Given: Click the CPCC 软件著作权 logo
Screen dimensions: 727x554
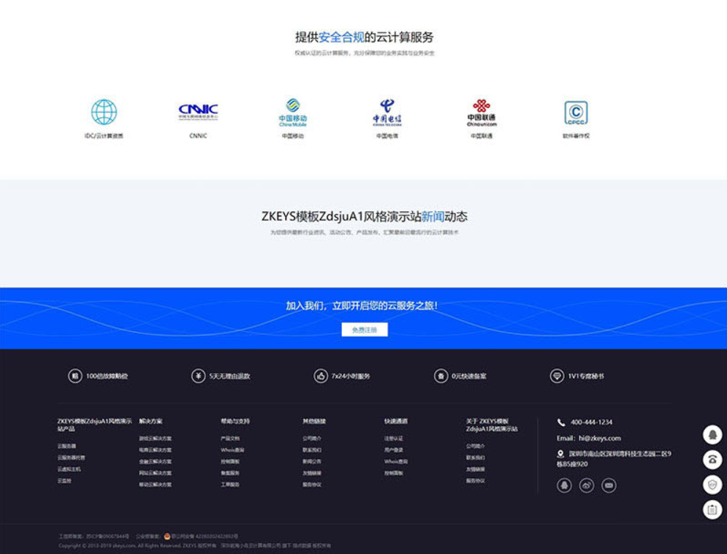Looking at the screenshot, I should 576,113.
